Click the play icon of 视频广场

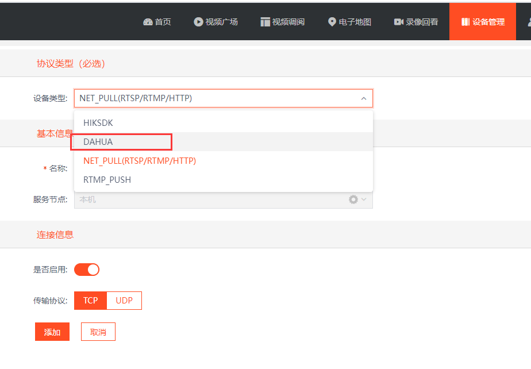point(198,22)
